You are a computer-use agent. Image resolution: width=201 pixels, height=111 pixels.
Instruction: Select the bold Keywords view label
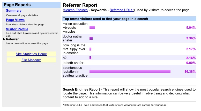[99, 10]
